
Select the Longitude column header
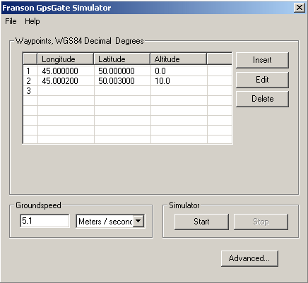pos(66,59)
